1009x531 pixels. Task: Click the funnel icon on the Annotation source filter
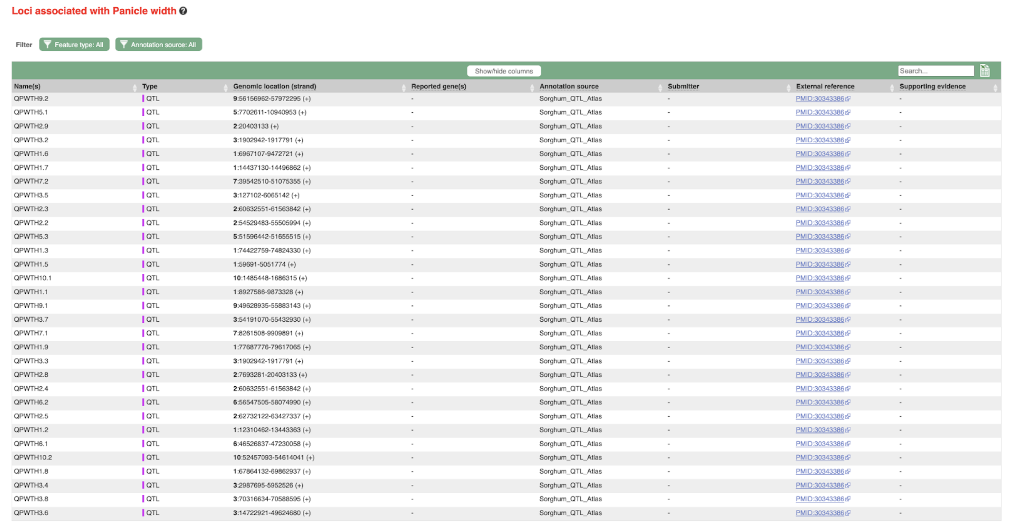pyautogui.click(x=124, y=45)
